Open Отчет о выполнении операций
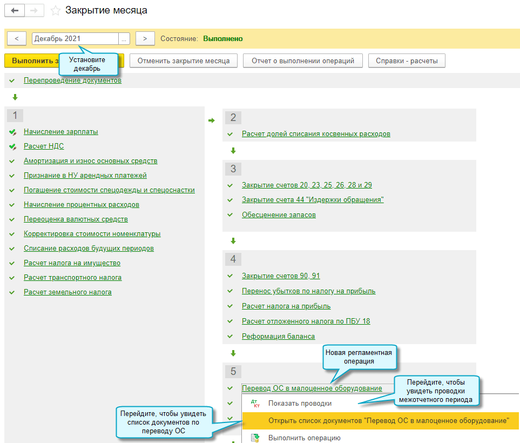The width and height of the screenshot is (520, 443). point(302,61)
